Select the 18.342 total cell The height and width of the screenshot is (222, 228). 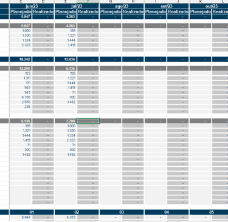pyautogui.click(x=21, y=59)
